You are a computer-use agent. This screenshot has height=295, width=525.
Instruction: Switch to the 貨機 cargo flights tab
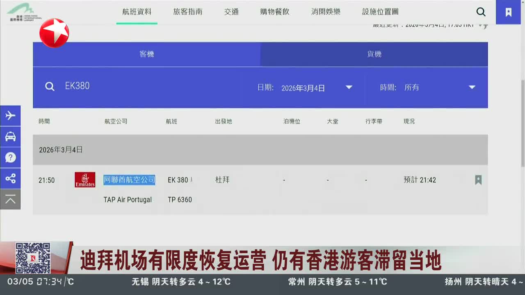pyautogui.click(x=374, y=54)
